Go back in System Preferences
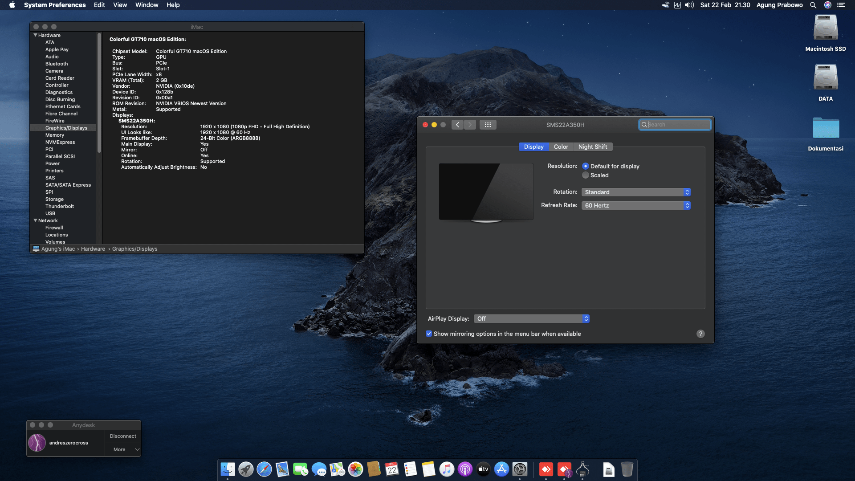The image size is (855, 481). click(457, 125)
